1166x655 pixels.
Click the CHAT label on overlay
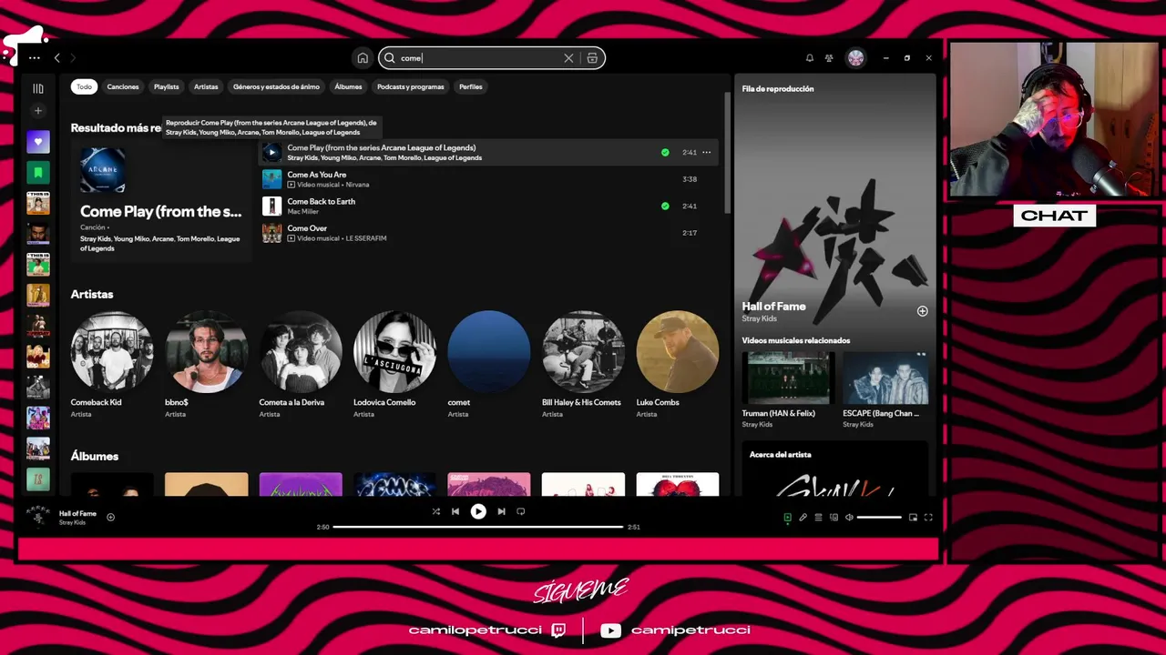[1054, 216]
